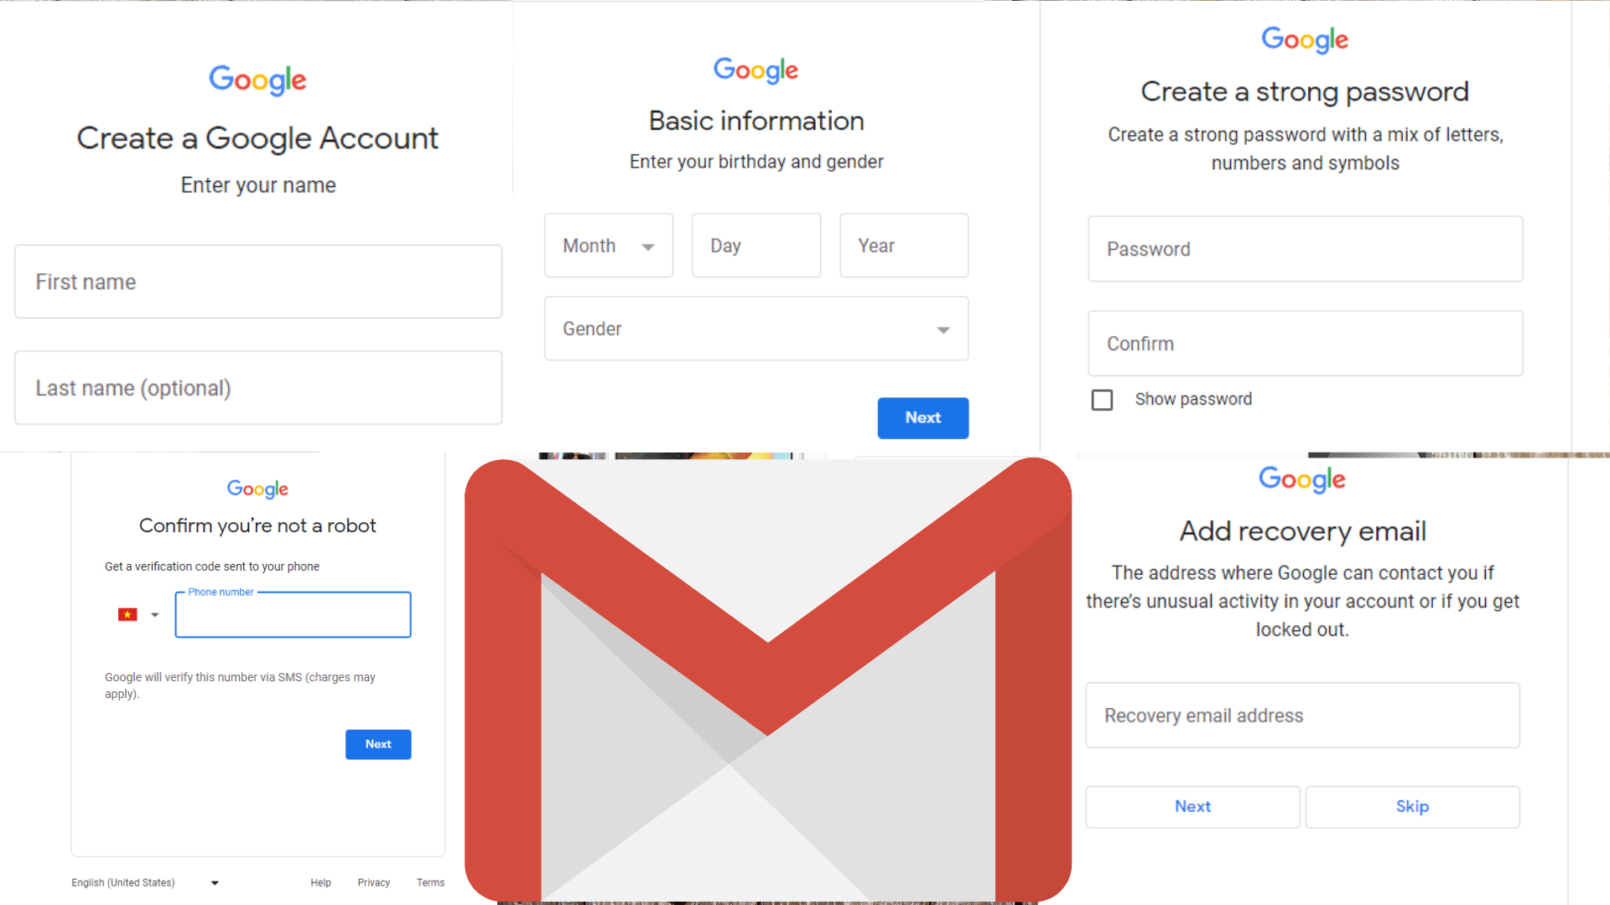Image resolution: width=1610 pixels, height=905 pixels.
Task: Click Next button on phone verification
Action: [378, 742]
